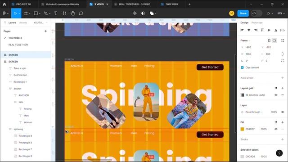Viewport: 288px width, 162px height.
Task: Remove the layout grid with minus
Action: pyautogui.click(x=283, y=95)
